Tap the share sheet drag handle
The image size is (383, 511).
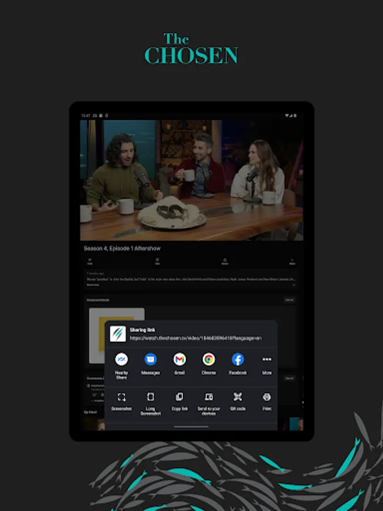click(x=191, y=426)
